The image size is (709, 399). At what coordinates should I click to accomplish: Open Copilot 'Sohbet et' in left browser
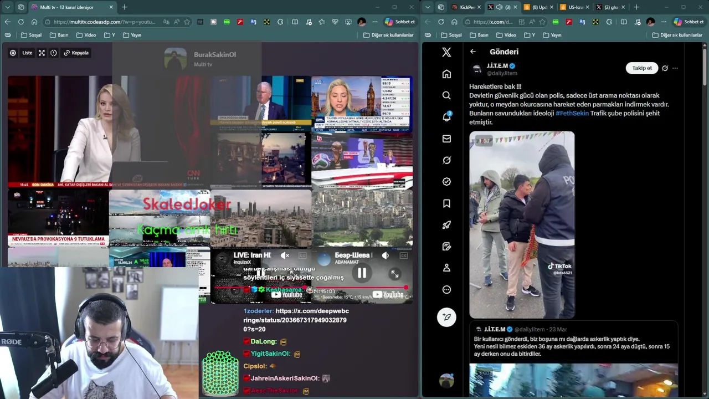pyautogui.click(x=399, y=22)
